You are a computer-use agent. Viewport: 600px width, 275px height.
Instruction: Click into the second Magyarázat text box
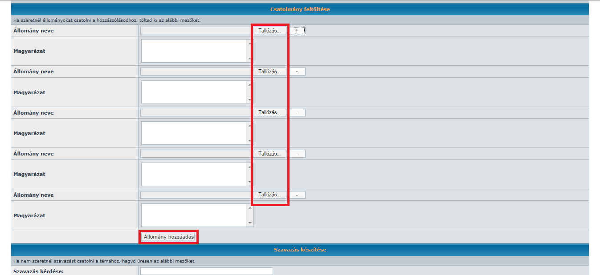pos(194,92)
